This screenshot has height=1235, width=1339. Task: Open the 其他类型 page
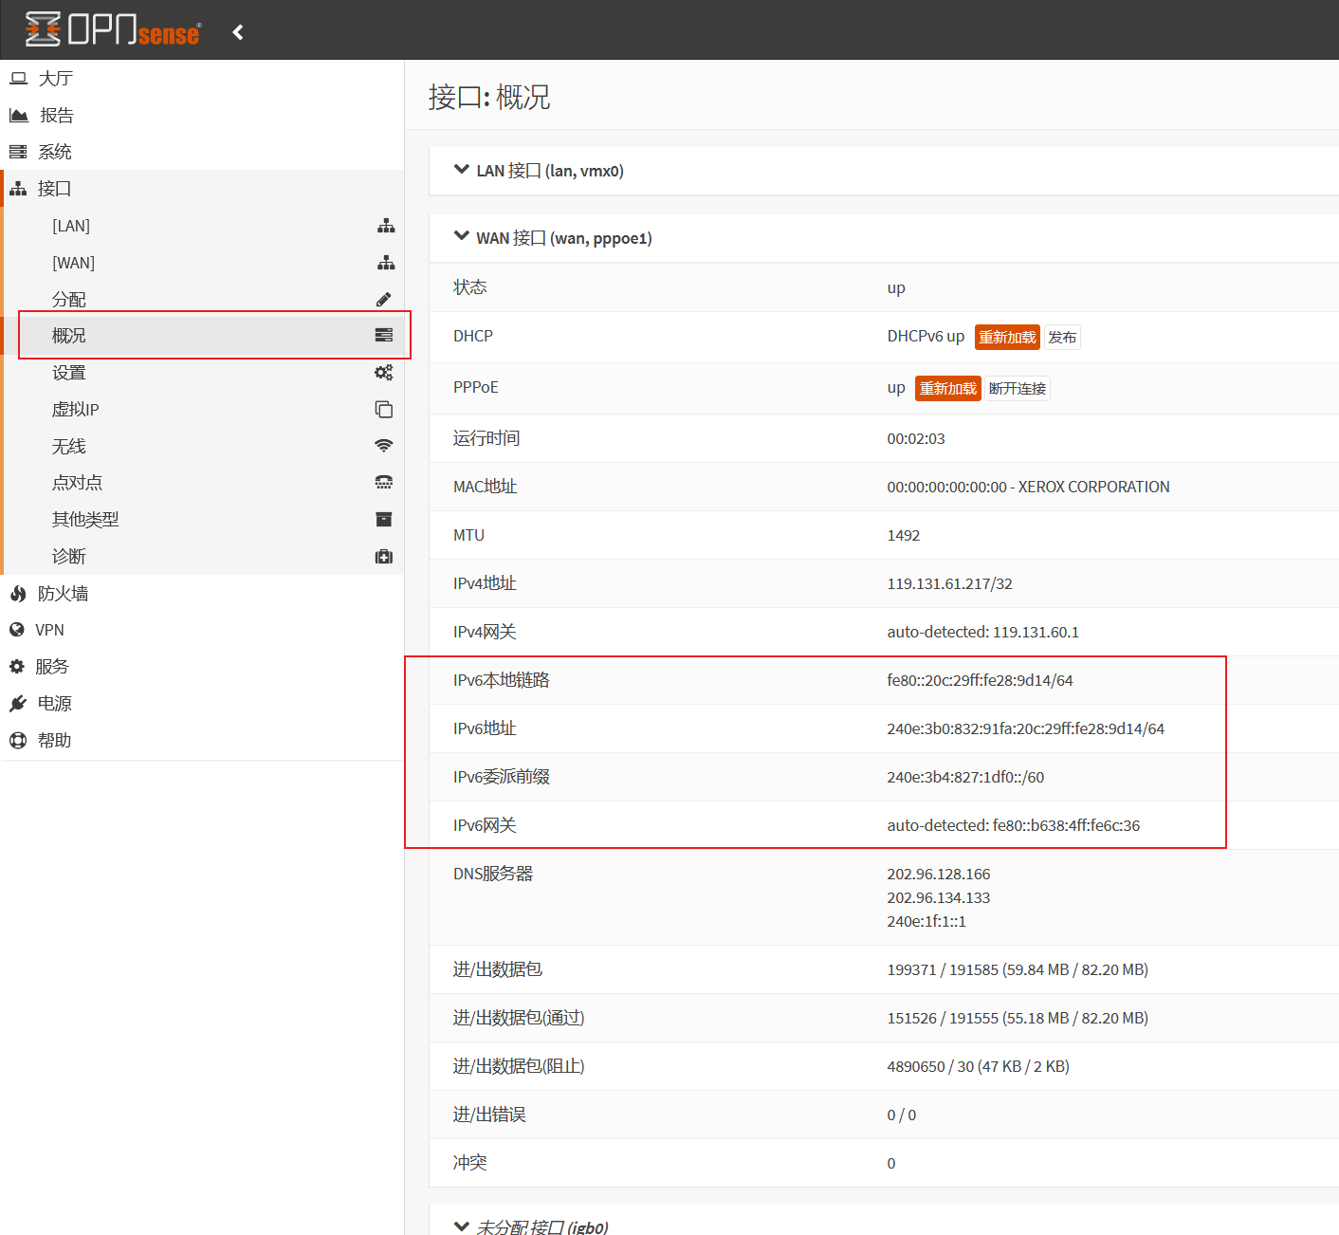pyautogui.click(x=204, y=520)
